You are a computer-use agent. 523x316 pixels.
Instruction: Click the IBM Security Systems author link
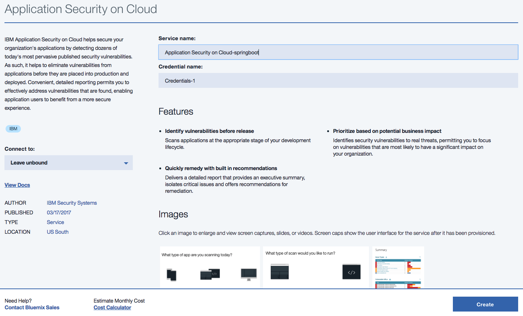coord(72,203)
